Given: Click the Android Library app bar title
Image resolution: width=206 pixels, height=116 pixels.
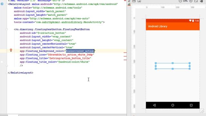Looking at the screenshot, I should (158, 26).
